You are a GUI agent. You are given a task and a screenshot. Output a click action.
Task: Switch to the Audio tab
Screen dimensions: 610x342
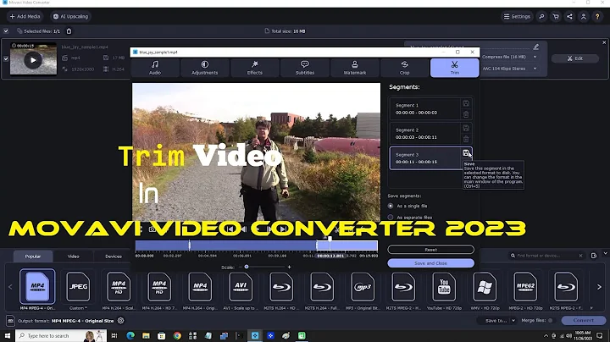click(x=155, y=68)
